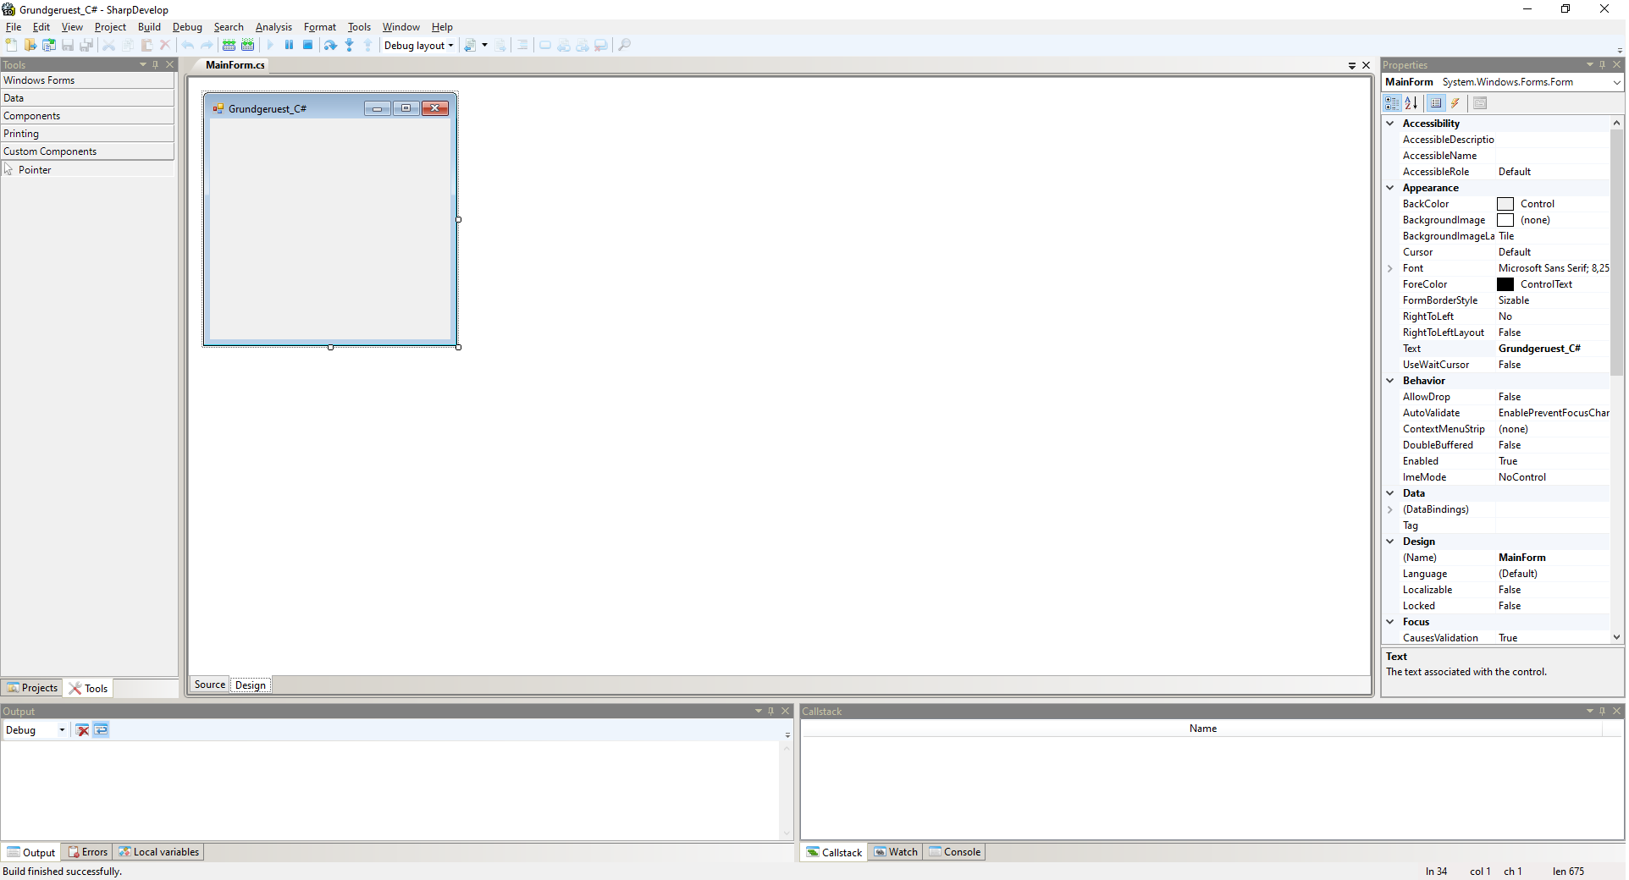Switch to the Source tab
1629x880 pixels.
[x=209, y=685]
